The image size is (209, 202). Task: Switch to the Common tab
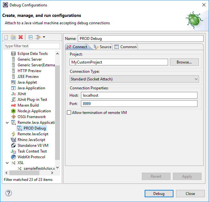125,47
